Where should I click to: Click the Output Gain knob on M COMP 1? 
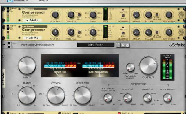[169, 15]
